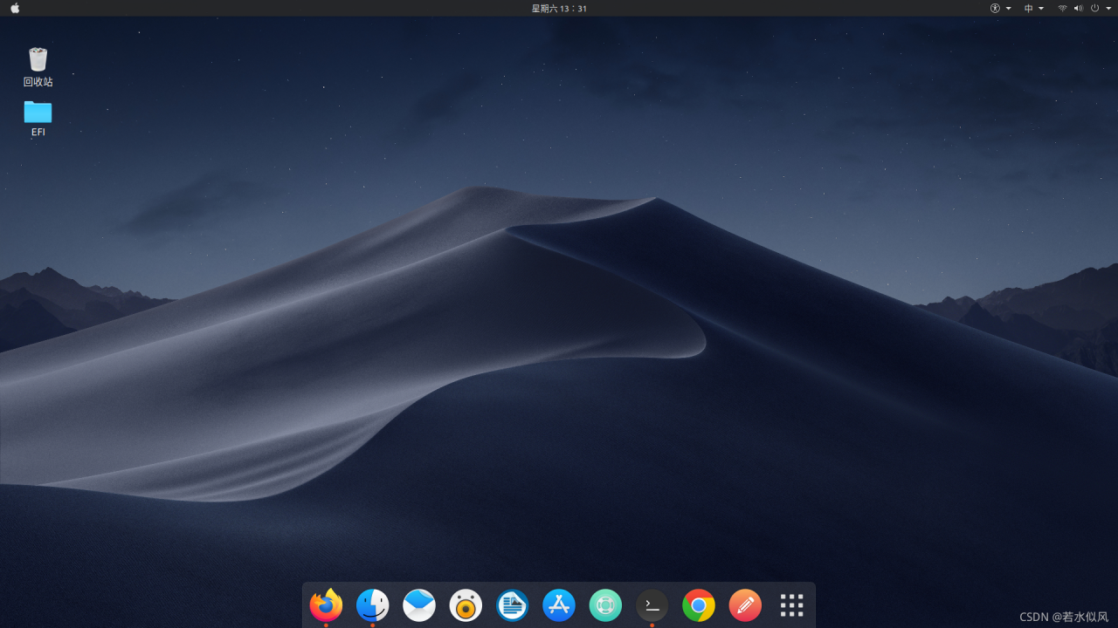Image resolution: width=1118 pixels, height=628 pixels.
Task: Open the clock showing 星期六 13:31
Action: pos(559,8)
